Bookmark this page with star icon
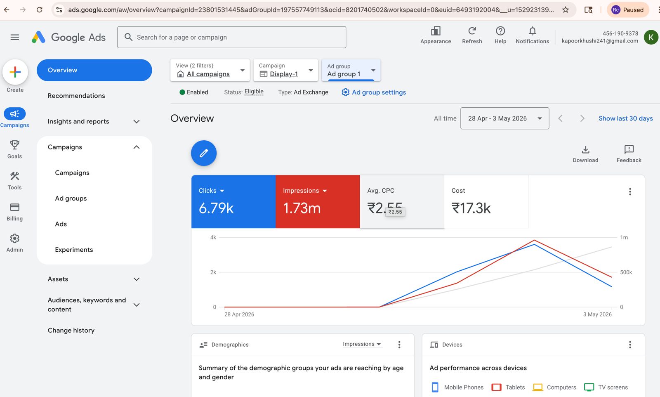The height and width of the screenshot is (397, 660). click(x=566, y=9)
